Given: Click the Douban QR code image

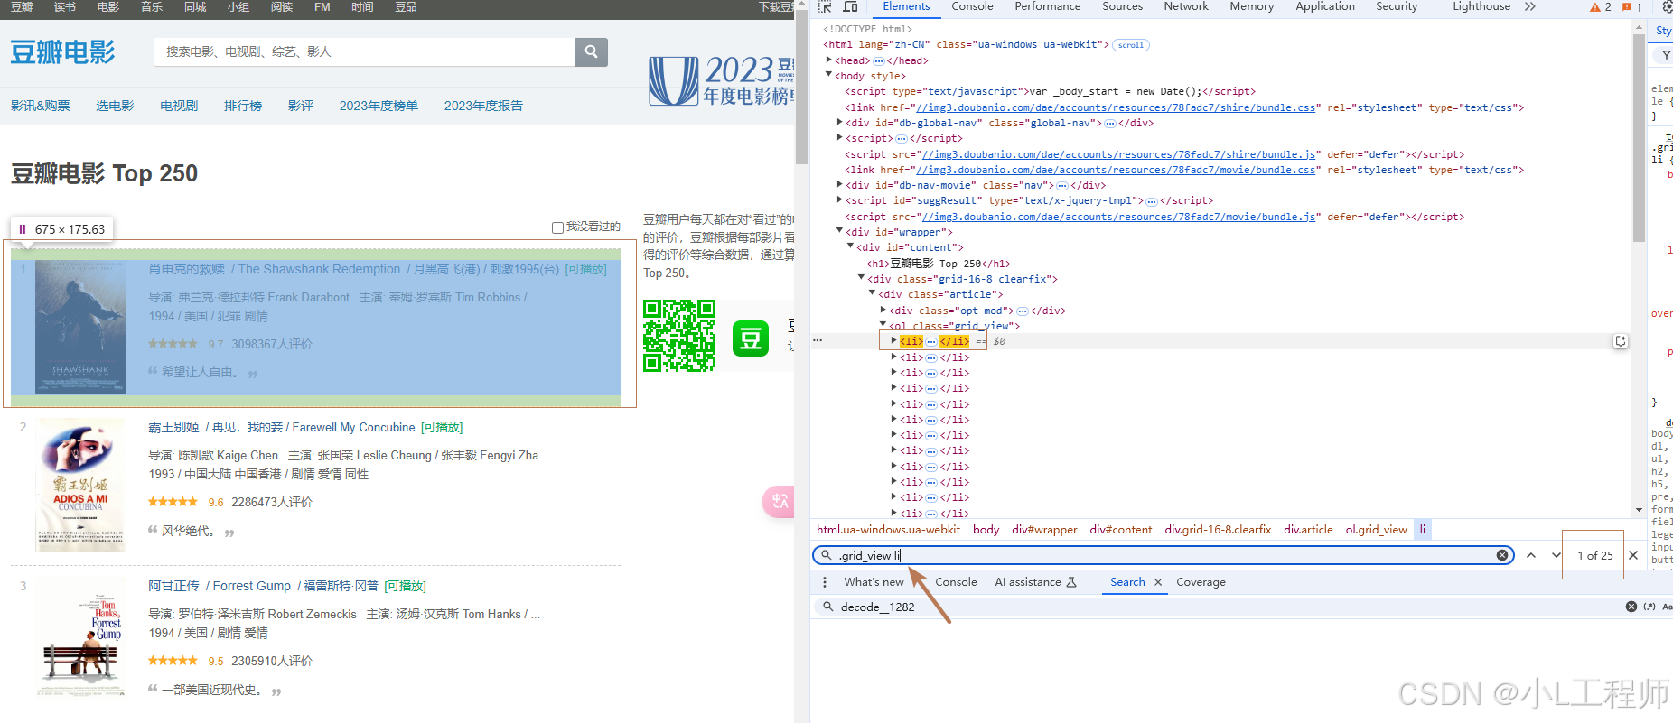Looking at the screenshot, I should point(679,336).
